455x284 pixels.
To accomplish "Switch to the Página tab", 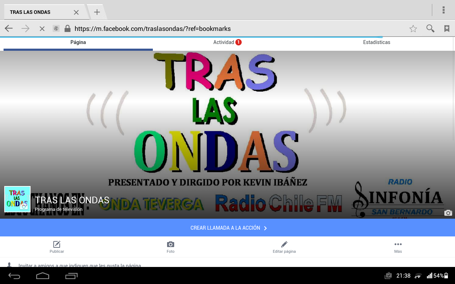I will pos(78,42).
